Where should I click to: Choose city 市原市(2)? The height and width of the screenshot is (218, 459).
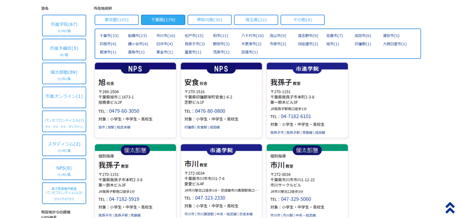click(x=278, y=44)
